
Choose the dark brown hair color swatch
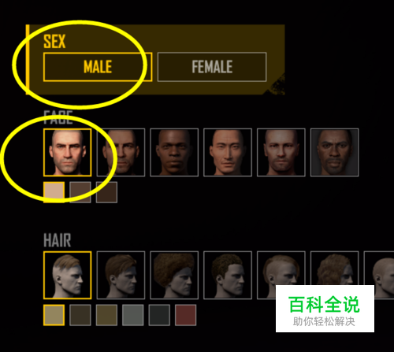(x=80, y=315)
